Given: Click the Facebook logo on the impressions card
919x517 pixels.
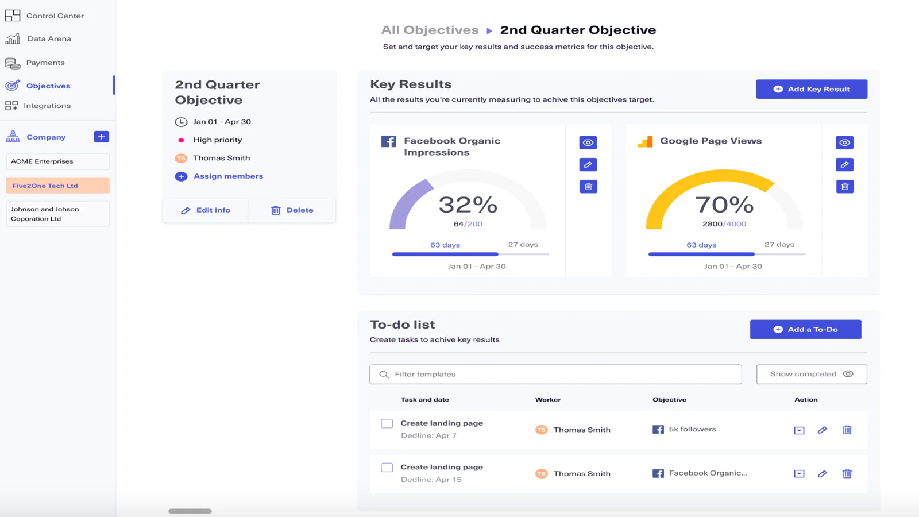Looking at the screenshot, I should click(x=389, y=141).
